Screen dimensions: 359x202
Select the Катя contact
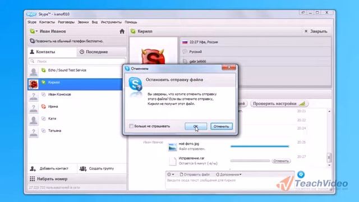(x=77, y=121)
